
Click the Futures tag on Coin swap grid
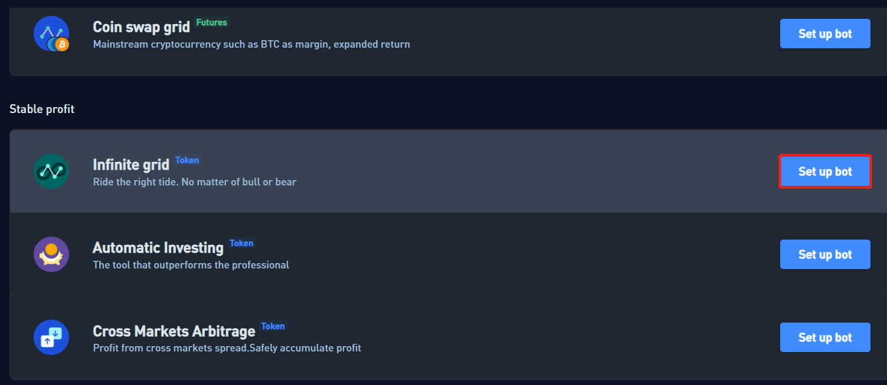[211, 22]
